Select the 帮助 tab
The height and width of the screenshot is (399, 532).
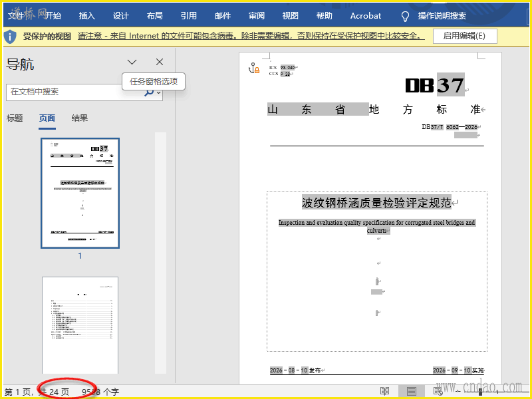tap(325, 15)
